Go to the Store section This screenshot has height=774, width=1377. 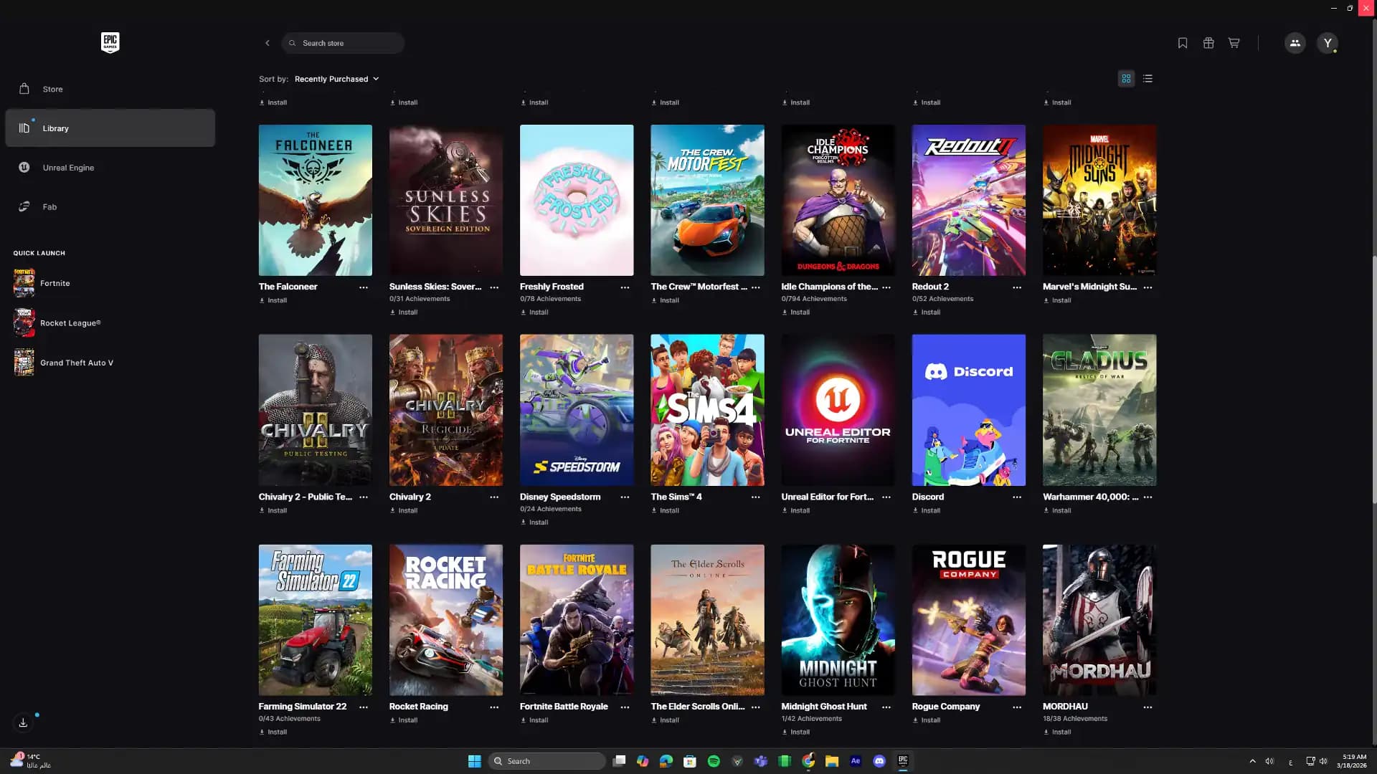pos(110,89)
